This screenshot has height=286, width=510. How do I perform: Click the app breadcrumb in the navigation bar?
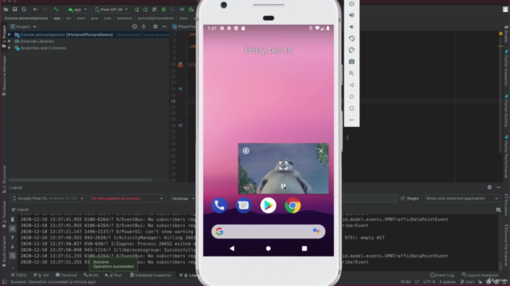(57, 18)
